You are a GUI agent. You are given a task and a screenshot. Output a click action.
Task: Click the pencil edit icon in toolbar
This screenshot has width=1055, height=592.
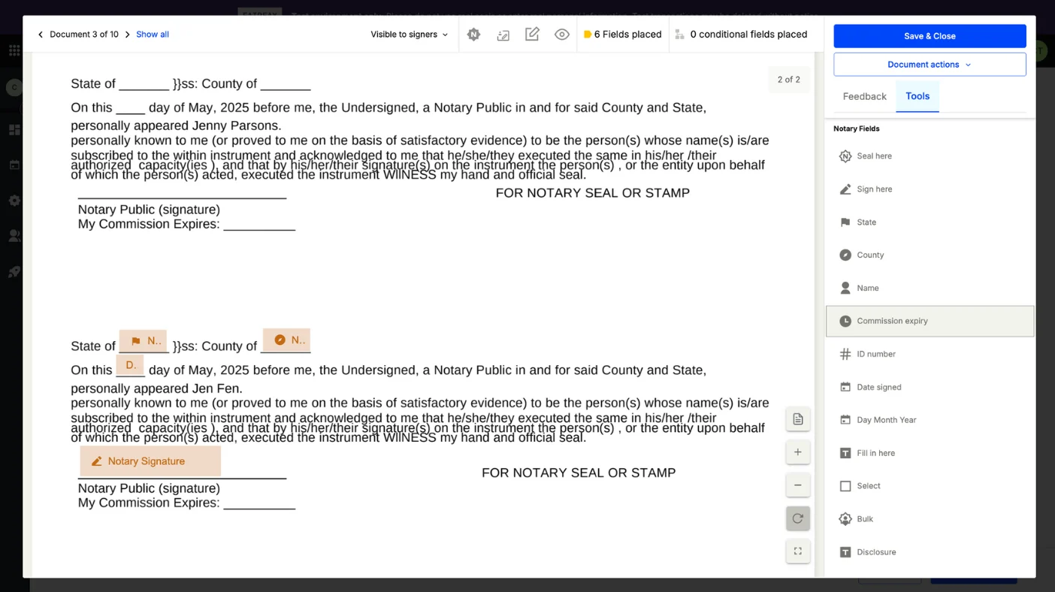[532, 35]
